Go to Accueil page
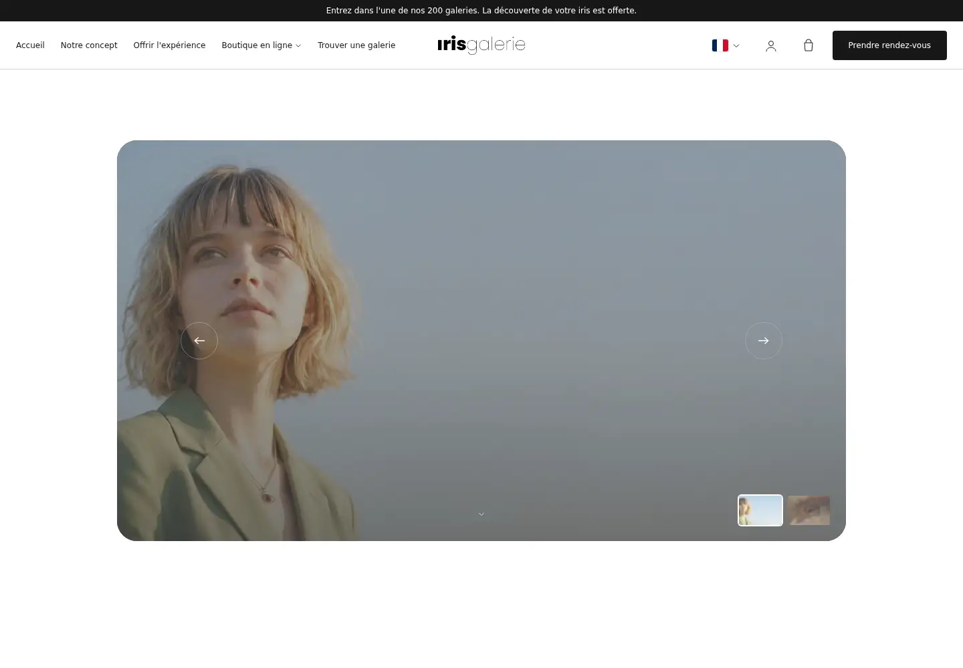 tap(30, 45)
